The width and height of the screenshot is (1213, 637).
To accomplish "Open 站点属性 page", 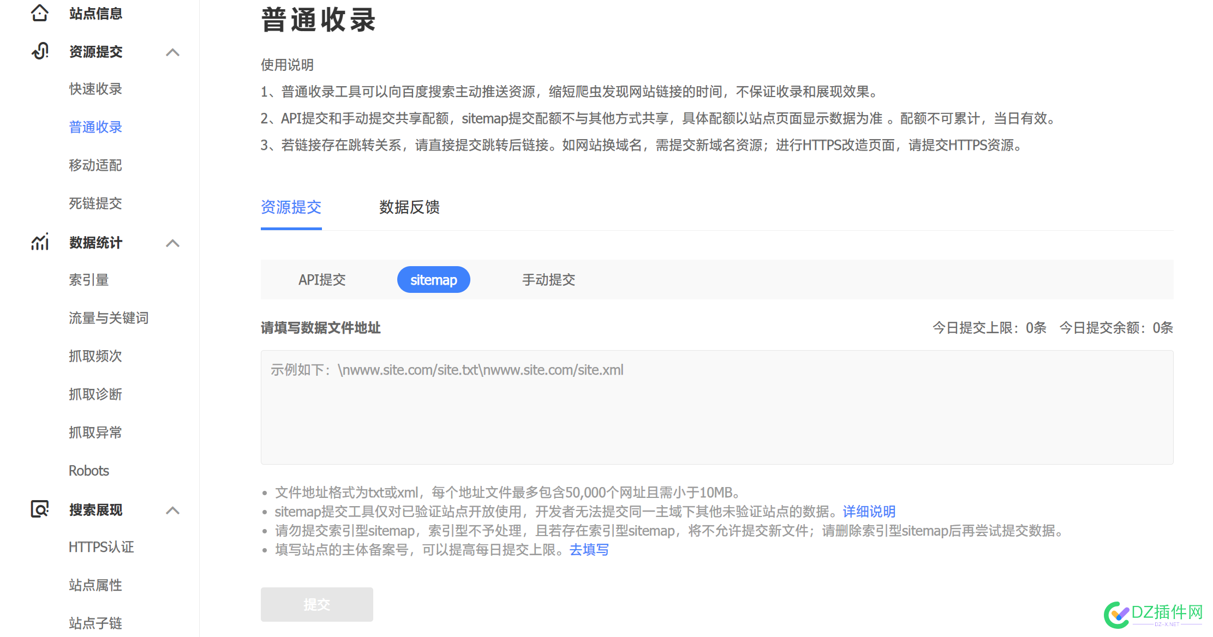I will pos(95,585).
